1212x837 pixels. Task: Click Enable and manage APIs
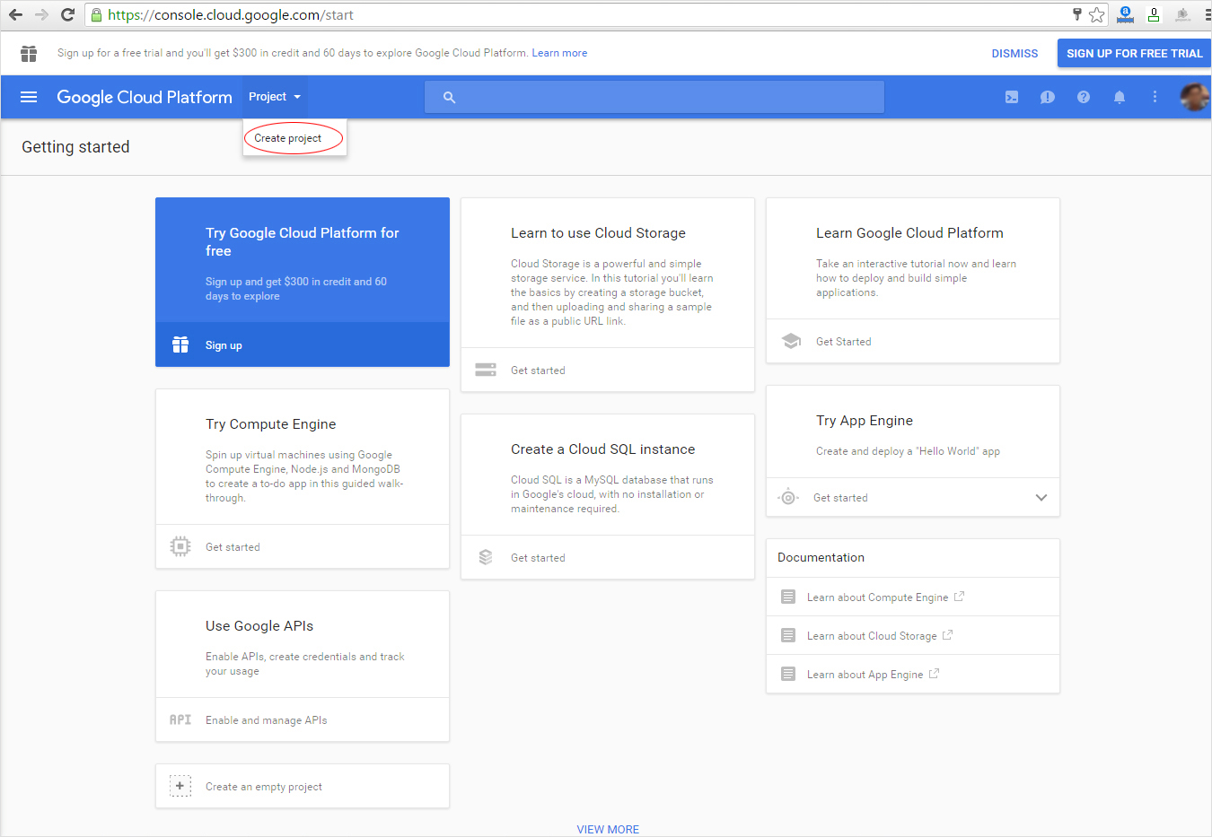coord(266,720)
